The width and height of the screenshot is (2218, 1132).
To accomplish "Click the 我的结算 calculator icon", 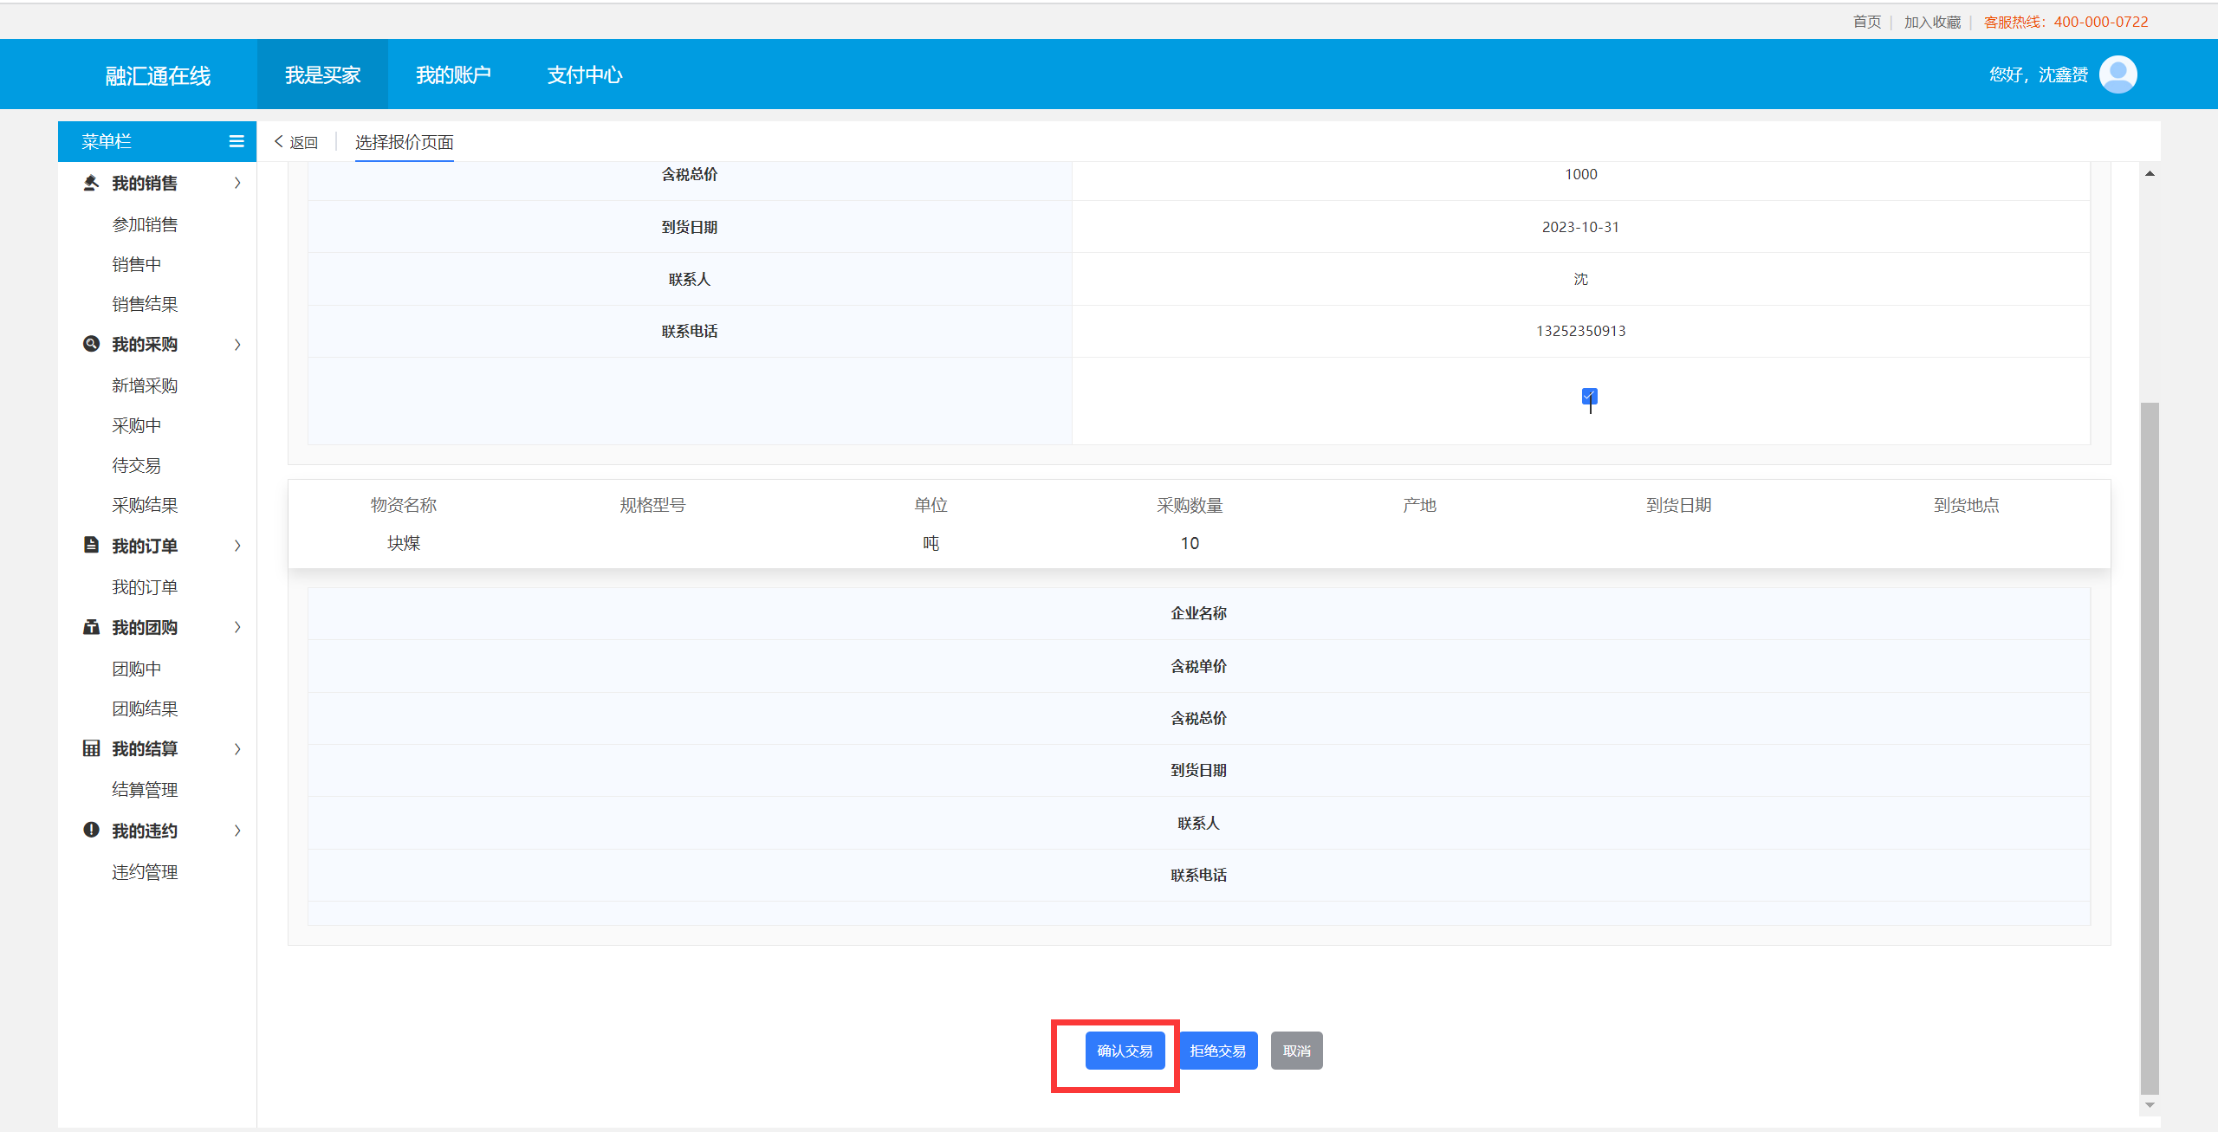I will click(x=91, y=748).
